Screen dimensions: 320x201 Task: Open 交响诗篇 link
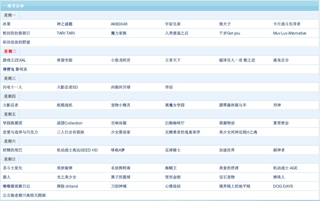coord(119,123)
